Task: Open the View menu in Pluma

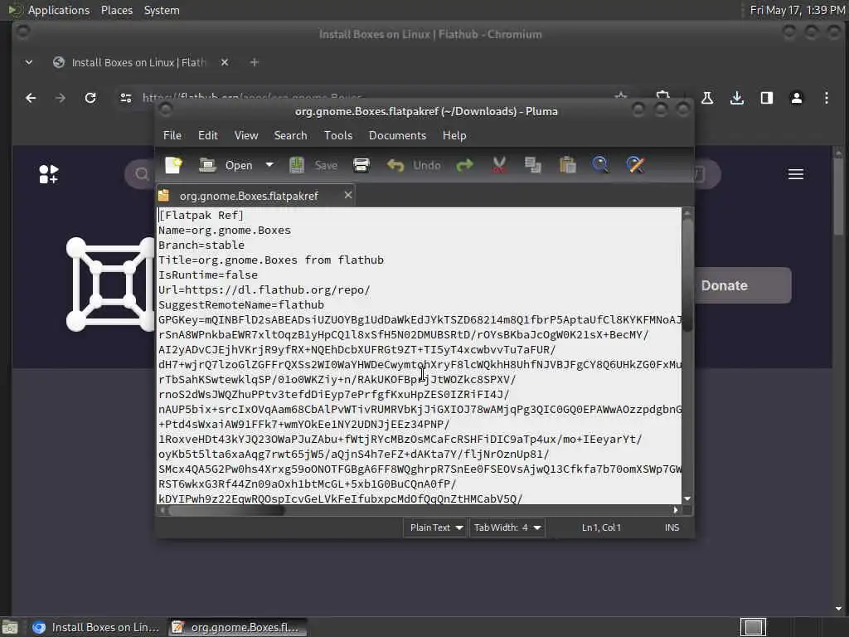Action: [x=245, y=135]
